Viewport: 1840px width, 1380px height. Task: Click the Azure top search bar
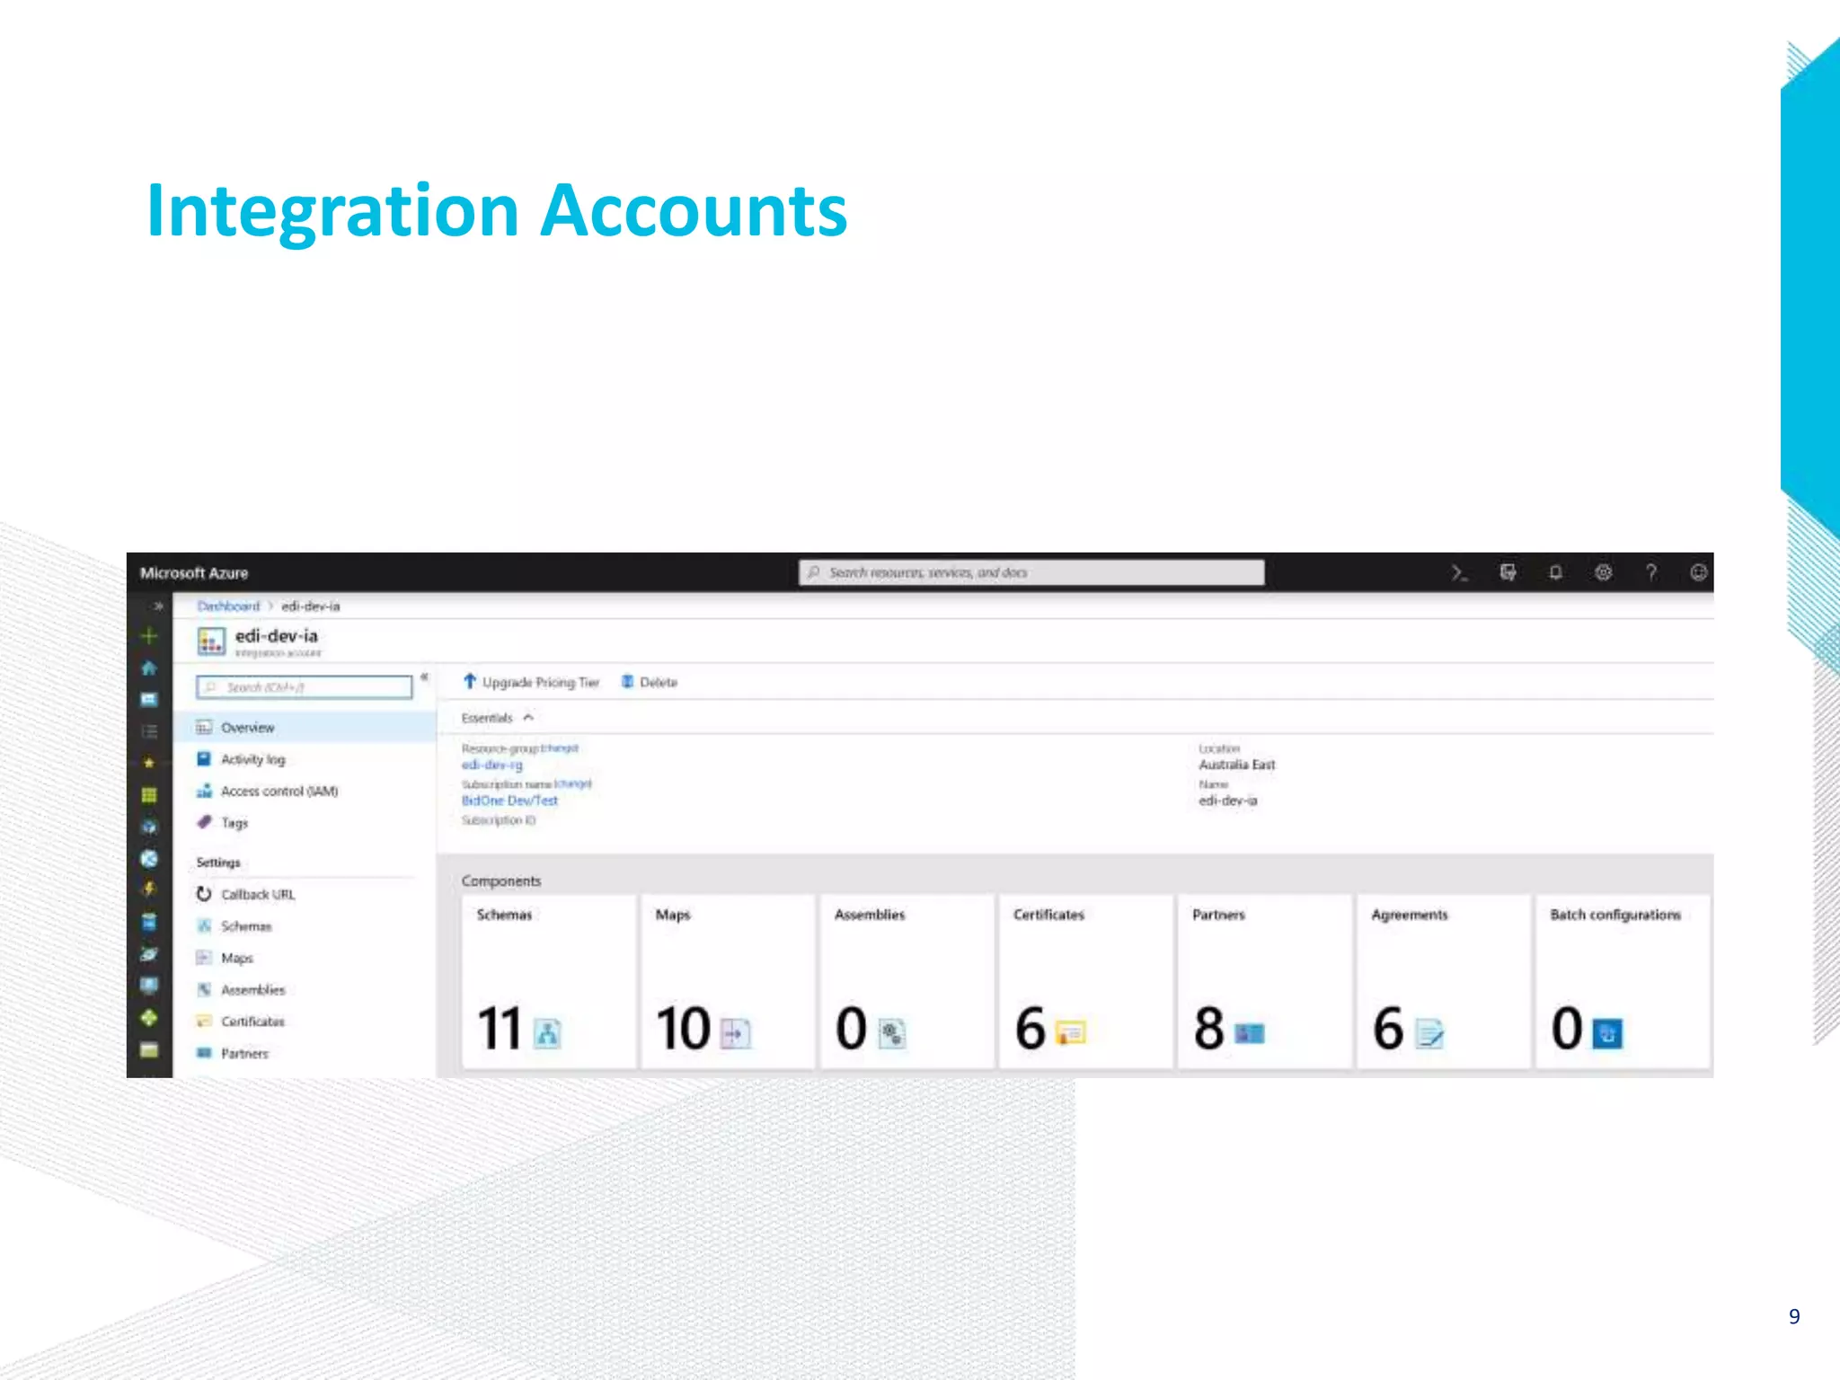tap(1031, 573)
